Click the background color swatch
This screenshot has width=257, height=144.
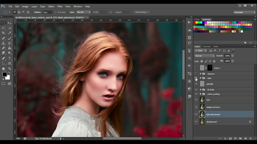[8, 77]
